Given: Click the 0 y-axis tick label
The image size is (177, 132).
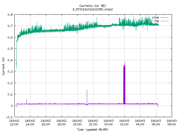Looking at the screenshot, I should pos(12,106).
